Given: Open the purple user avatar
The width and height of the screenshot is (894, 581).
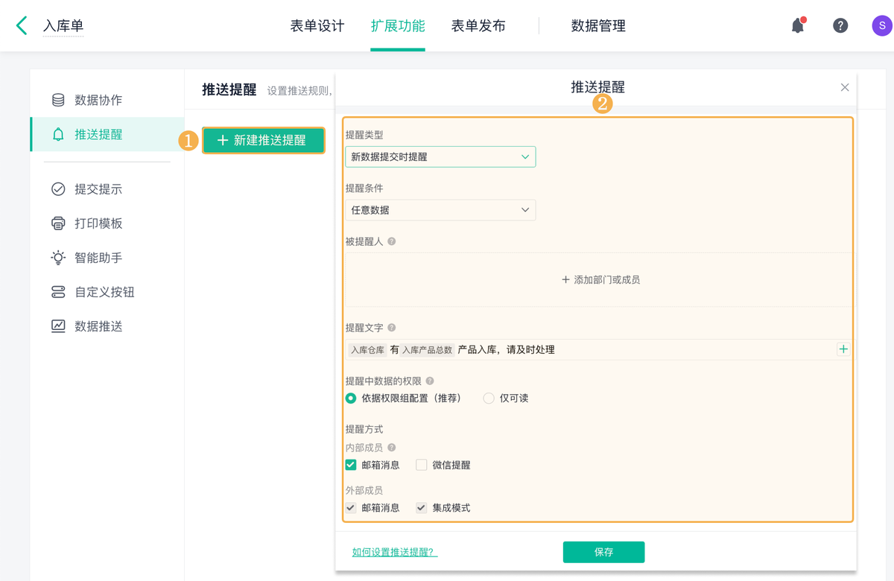Looking at the screenshot, I should coord(881,25).
